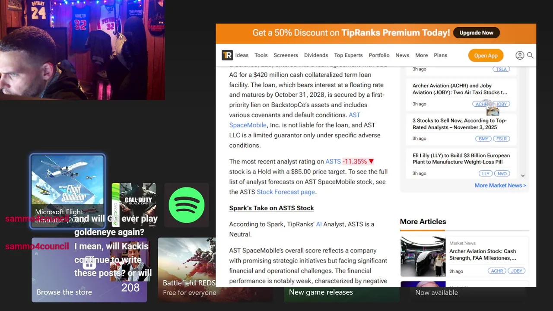Open the Eli Lilly $3 Billion plant headline
The image size is (553, 311).
[461, 159]
